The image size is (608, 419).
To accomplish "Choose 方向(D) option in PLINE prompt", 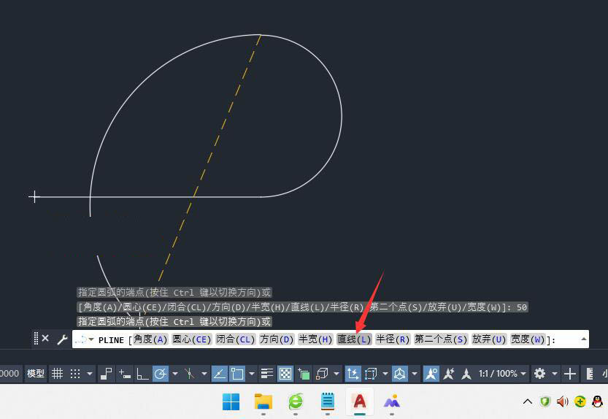I will (277, 339).
